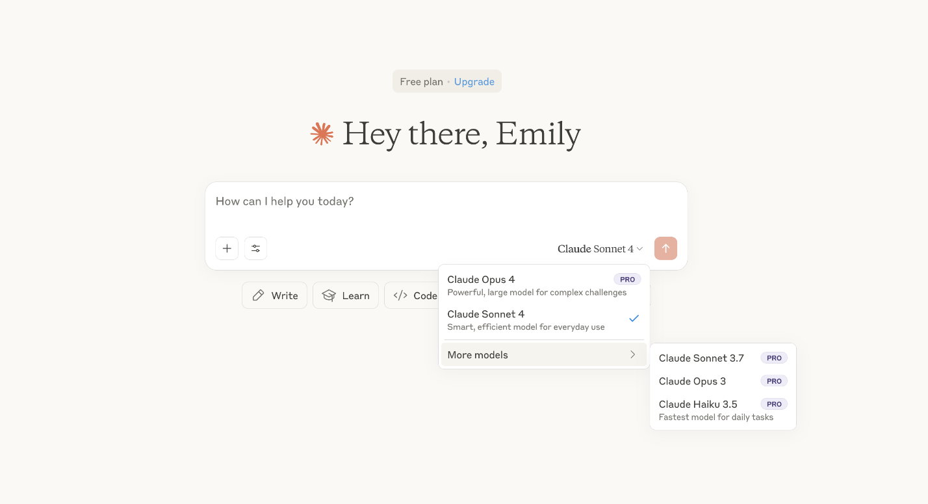Click the Learn suggestion button
Screen dimensions: 928x504
(346, 295)
